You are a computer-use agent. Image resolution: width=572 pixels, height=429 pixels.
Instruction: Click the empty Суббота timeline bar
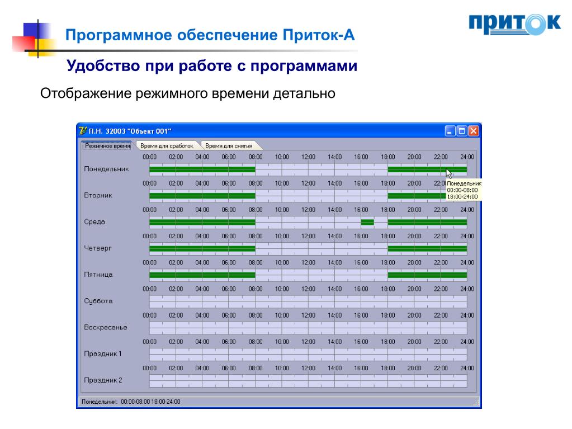point(308,301)
